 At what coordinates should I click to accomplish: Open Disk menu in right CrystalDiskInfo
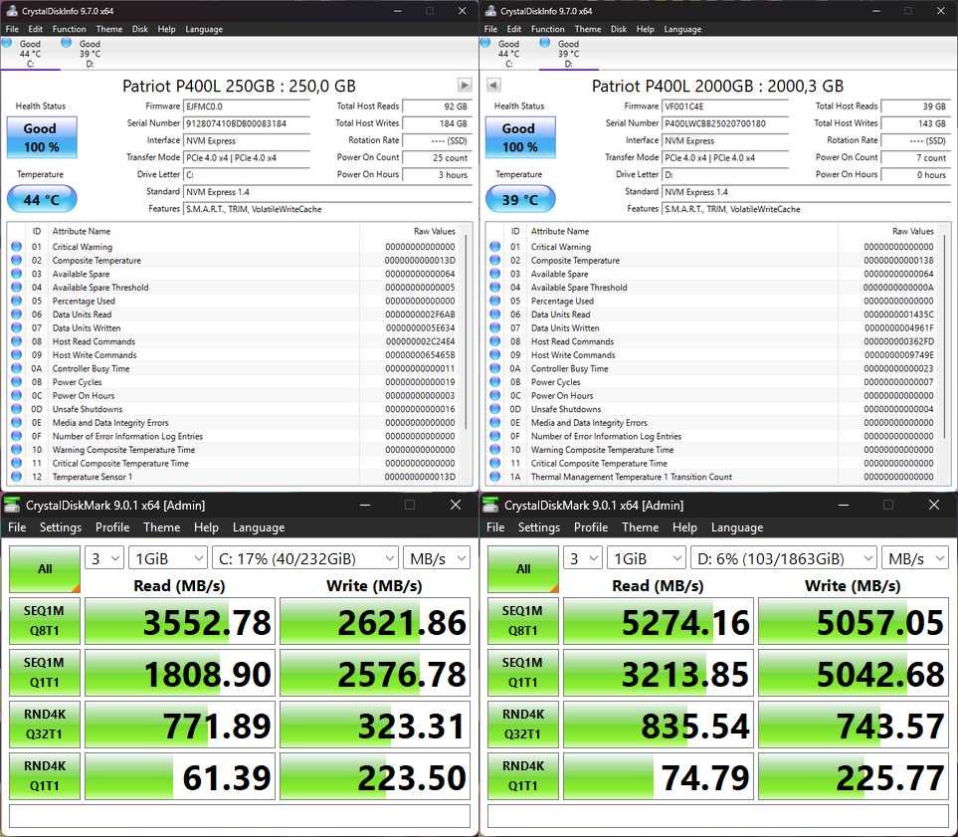click(x=619, y=29)
